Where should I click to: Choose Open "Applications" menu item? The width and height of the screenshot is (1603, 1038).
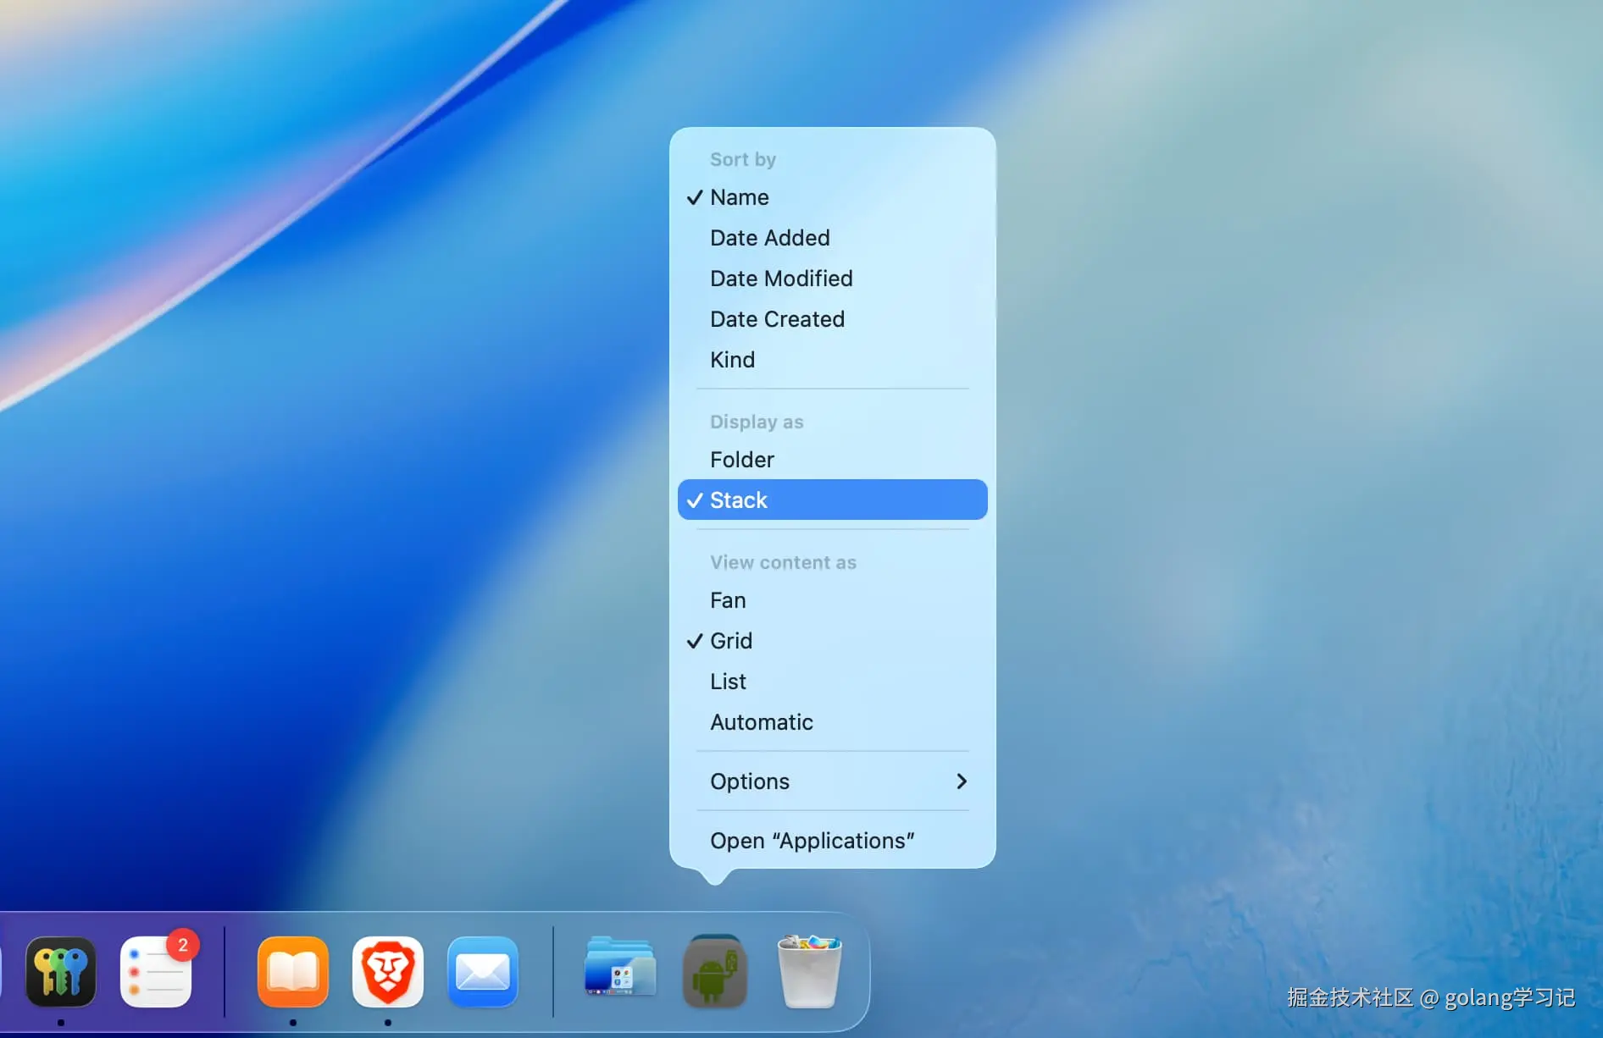[833, 841]
